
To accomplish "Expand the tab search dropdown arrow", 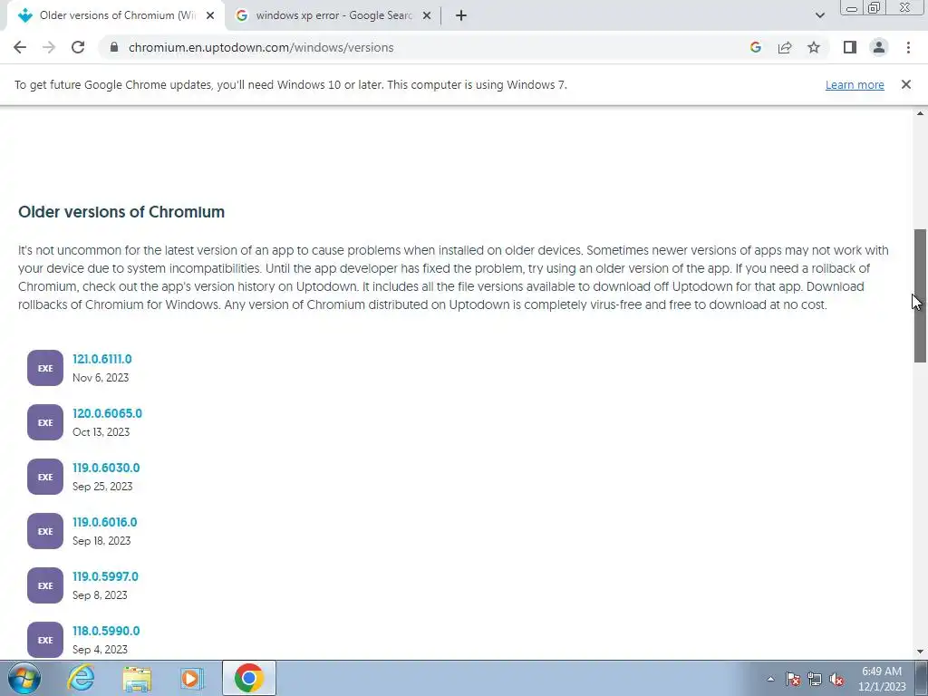I will point(819,15).
